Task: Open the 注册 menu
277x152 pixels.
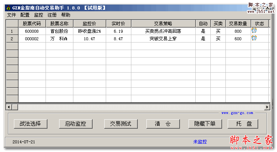Action: click(x=52, y=15)
